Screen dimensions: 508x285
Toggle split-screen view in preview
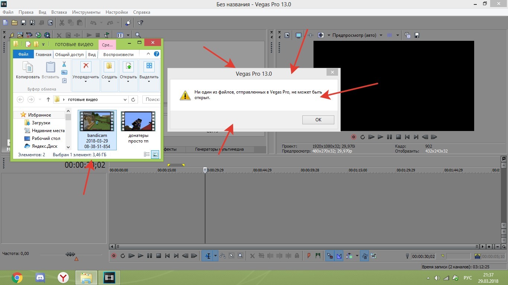(x=321, y=35)
